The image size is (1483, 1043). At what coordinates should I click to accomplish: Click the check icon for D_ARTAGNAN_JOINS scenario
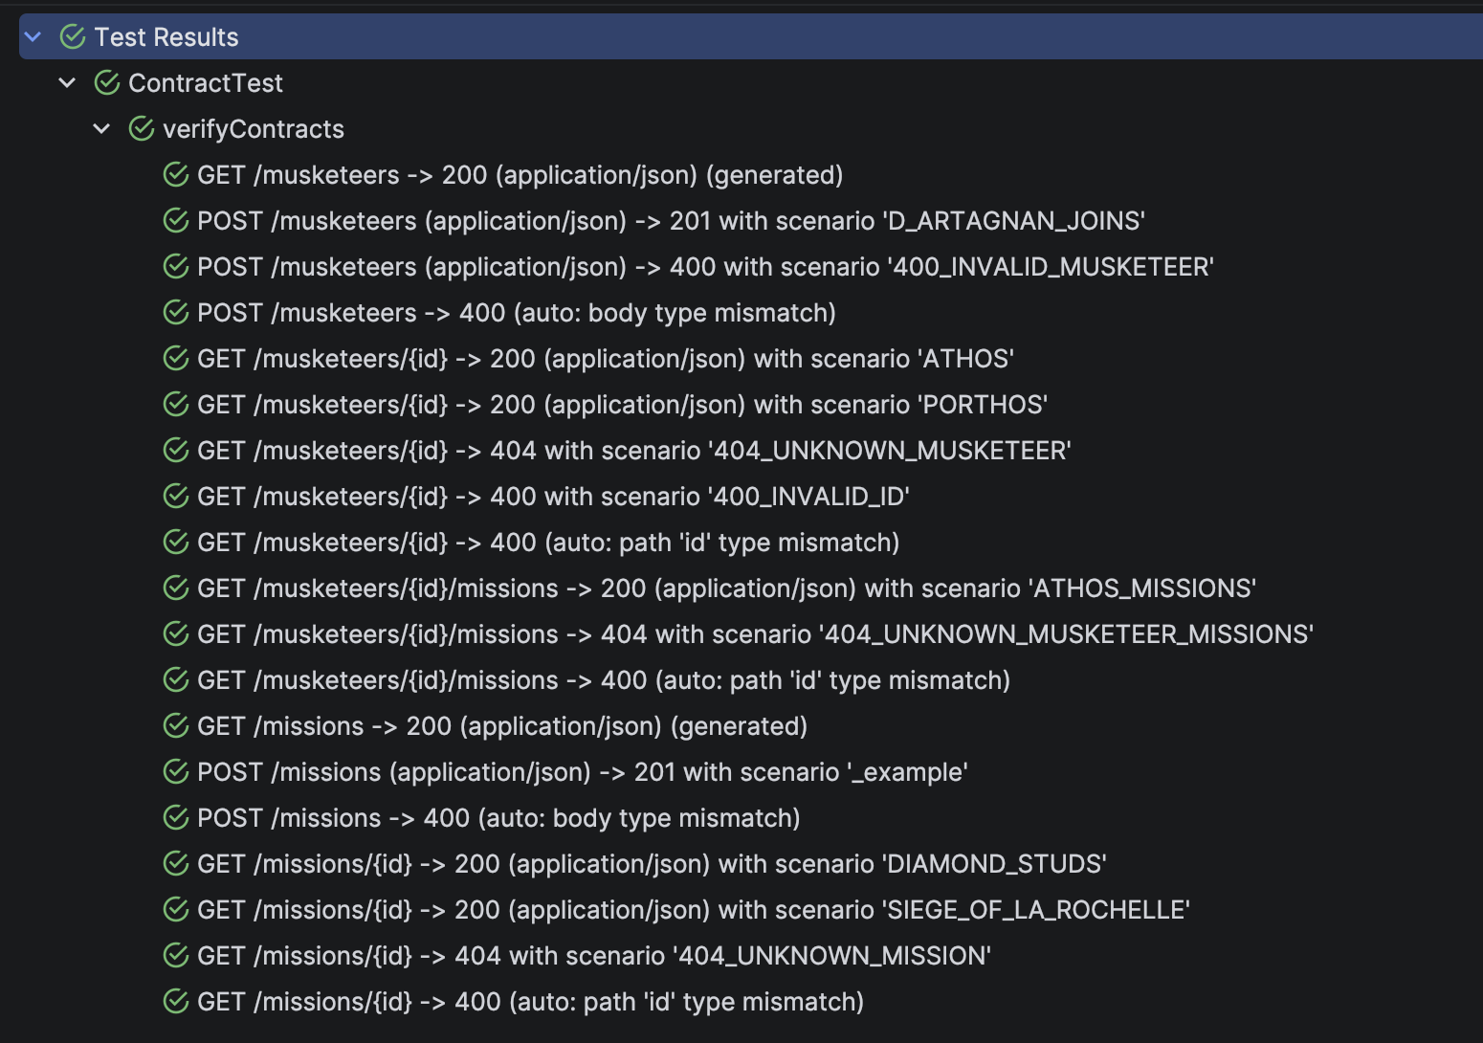tap(176, 220)
